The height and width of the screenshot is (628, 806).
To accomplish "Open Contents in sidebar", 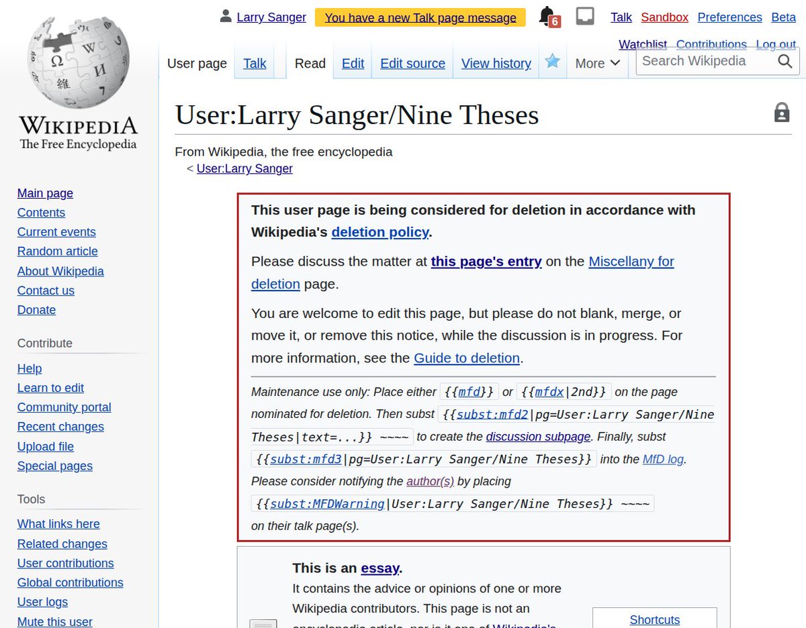I will coord(41,213).
